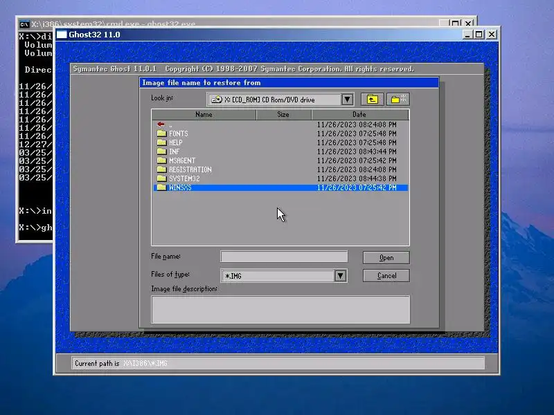Image resolution: width=554 pixels, height=415 pixels.
Task: Select the FONTS folder name
Action: pos(179,133)
